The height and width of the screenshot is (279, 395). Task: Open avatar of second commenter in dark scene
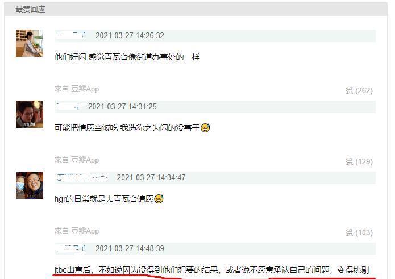(x=30, y=114)
